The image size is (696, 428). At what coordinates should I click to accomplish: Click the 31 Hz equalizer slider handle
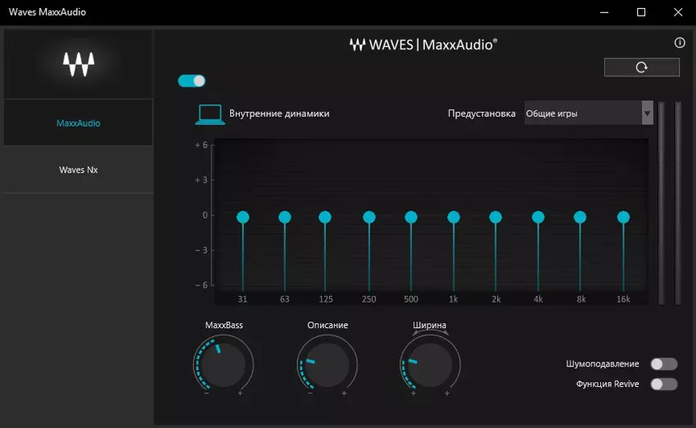[x=242, y=217]
